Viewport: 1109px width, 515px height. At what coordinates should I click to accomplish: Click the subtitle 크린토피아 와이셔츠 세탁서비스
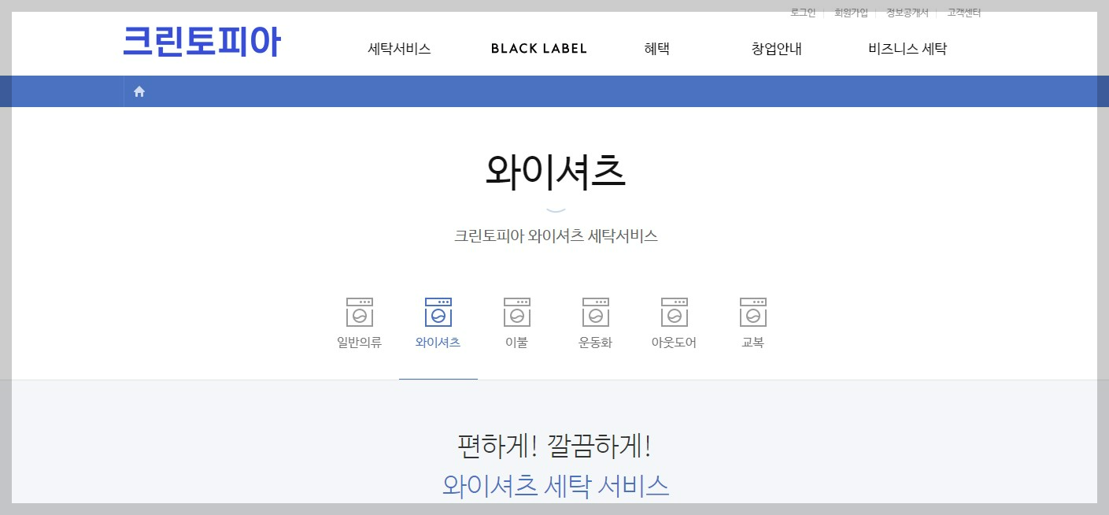tap(556, 235)
